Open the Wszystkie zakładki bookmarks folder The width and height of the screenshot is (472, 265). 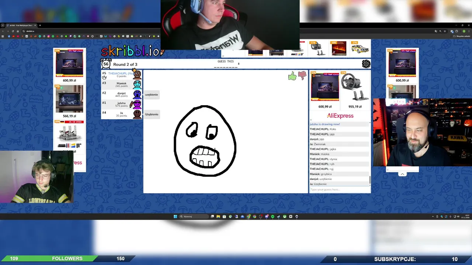[x=462, y=36]
